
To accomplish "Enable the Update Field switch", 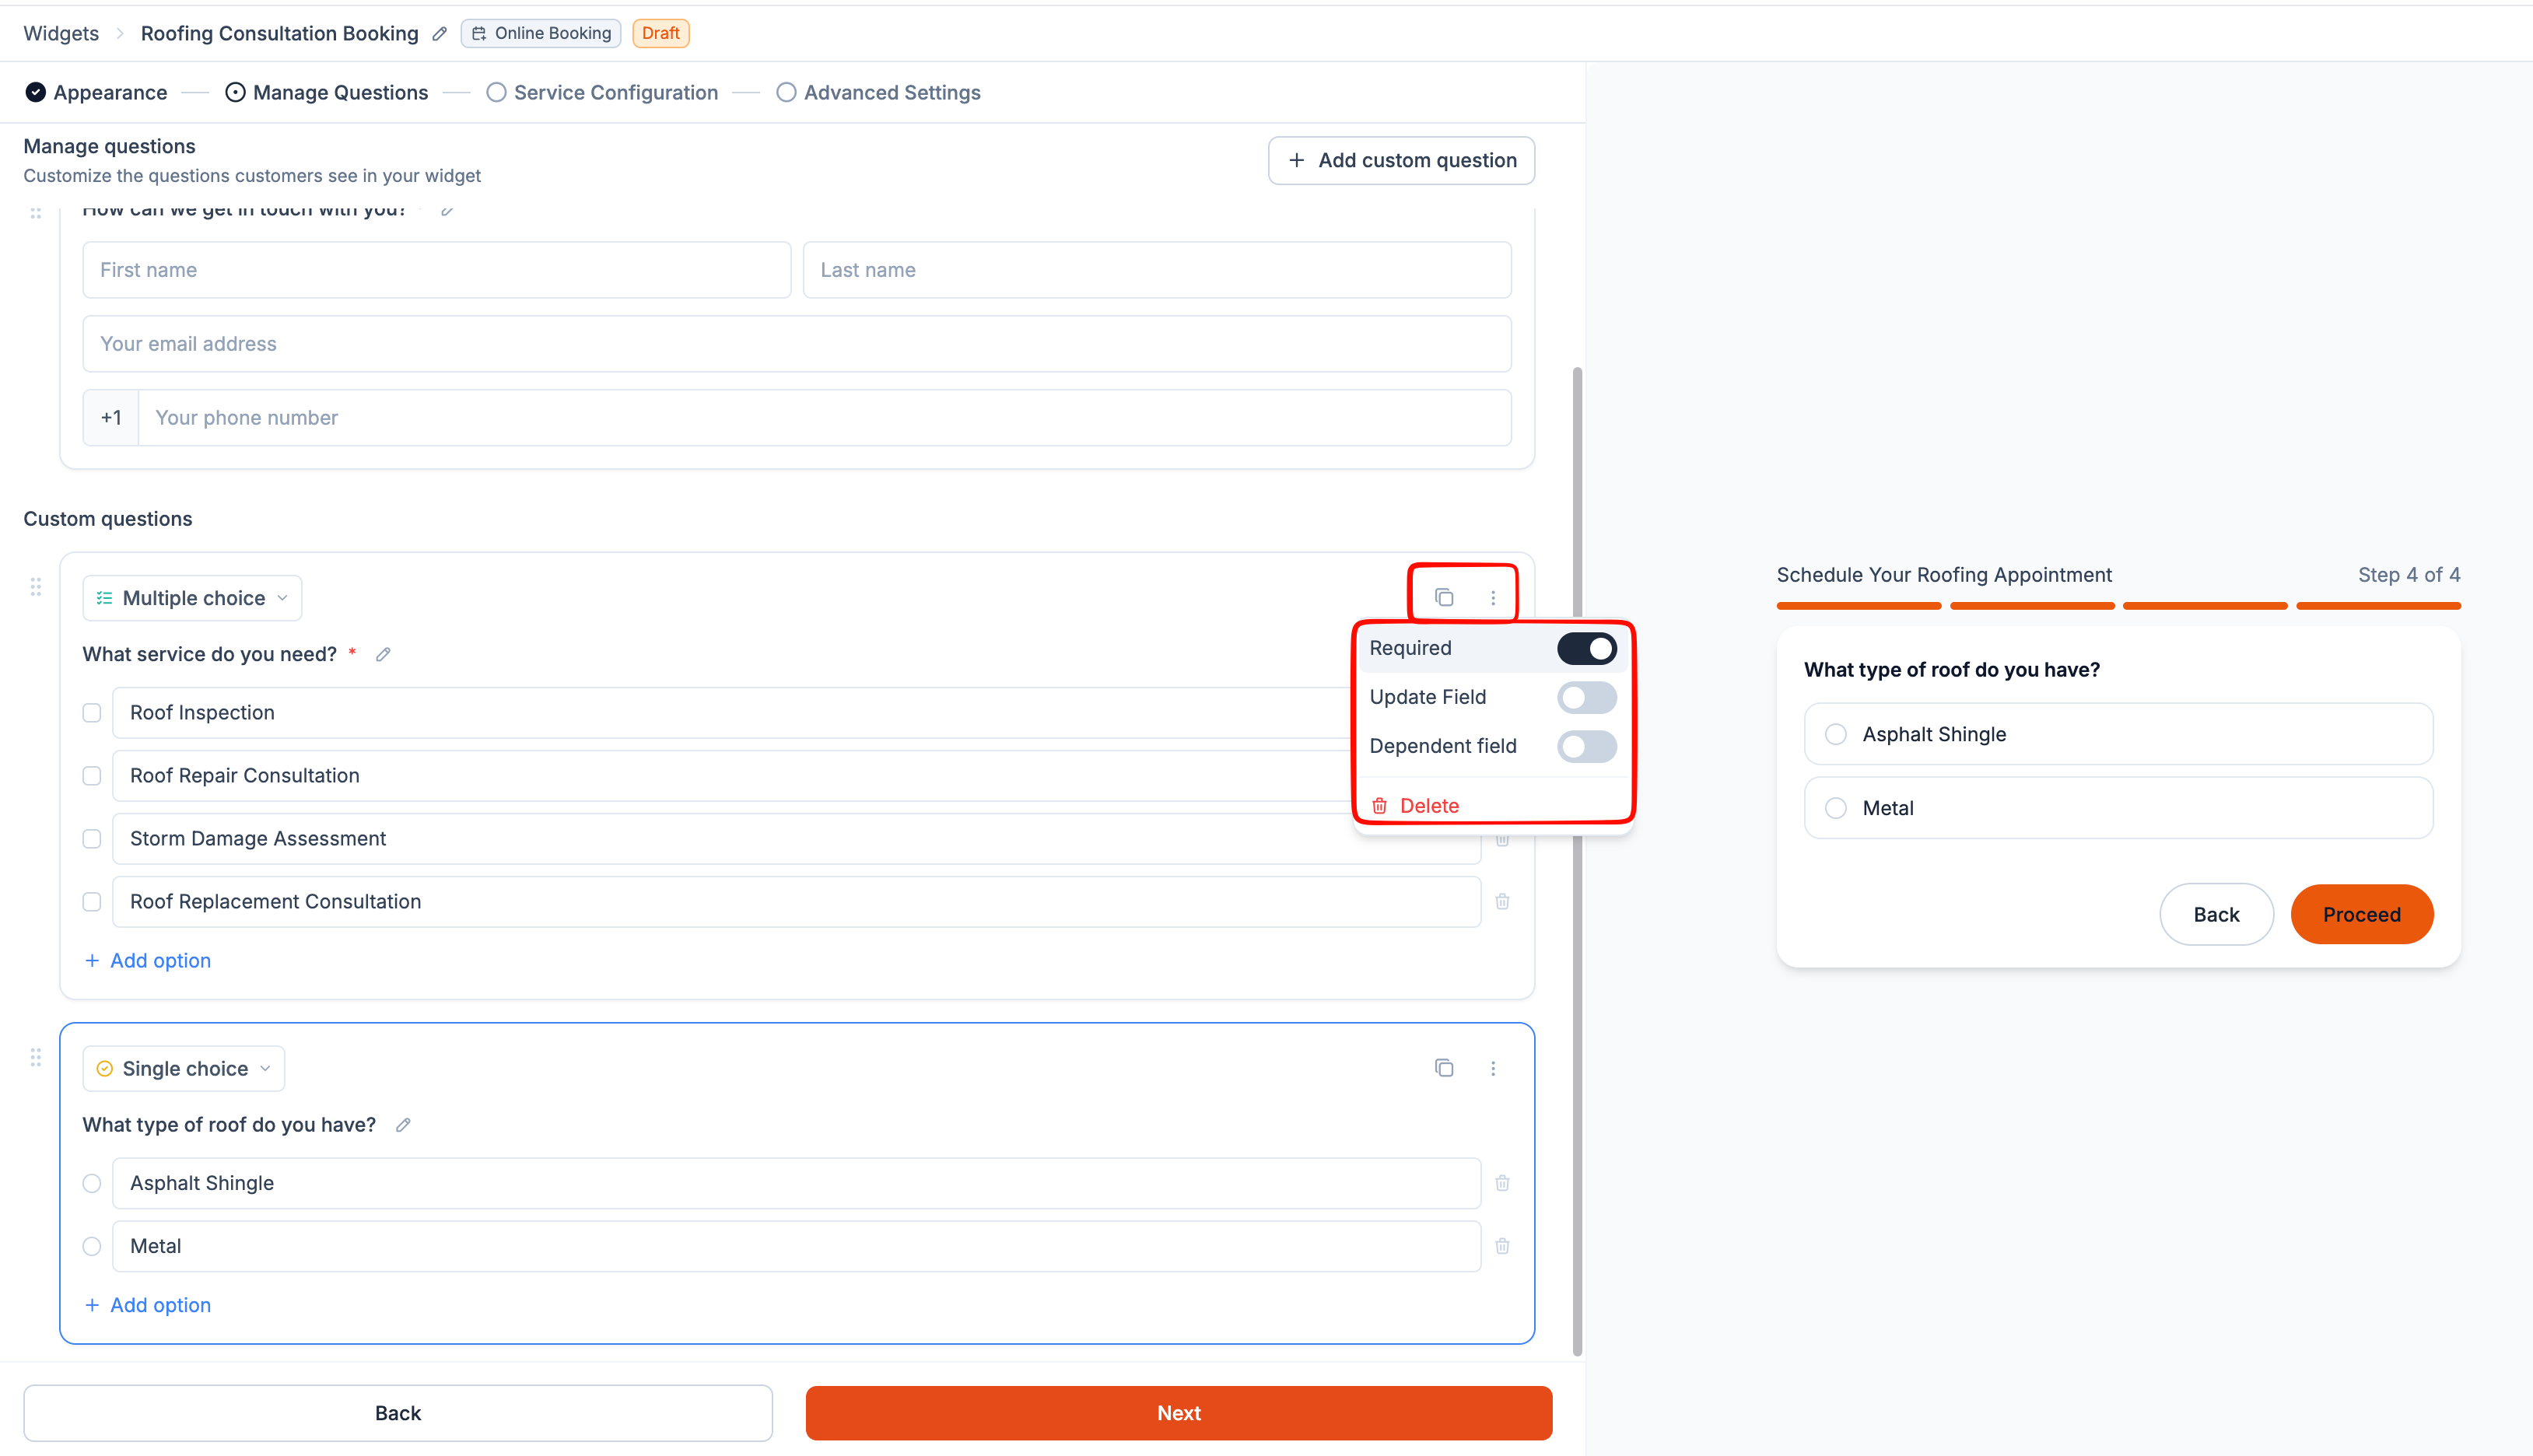I will click(1586, 697).
